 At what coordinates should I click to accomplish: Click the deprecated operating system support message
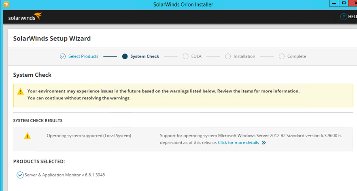(251, 139)
